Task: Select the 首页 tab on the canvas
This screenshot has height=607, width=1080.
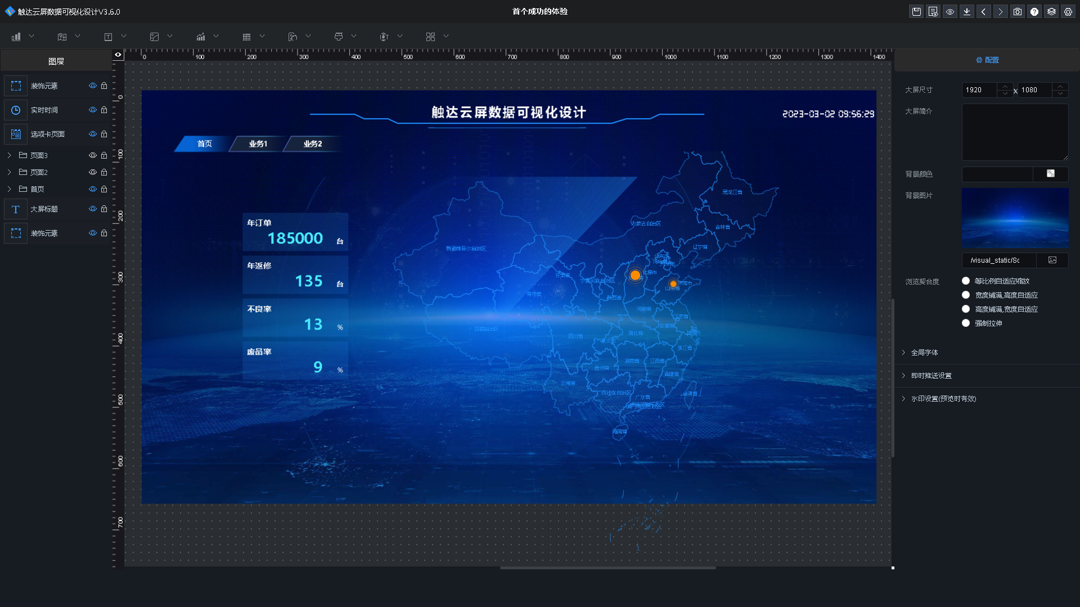Action: point(204,144)
